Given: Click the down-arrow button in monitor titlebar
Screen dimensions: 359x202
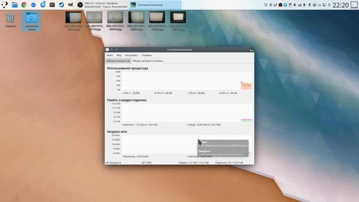Looking at the screenshot, I should [x=116, y=49].
